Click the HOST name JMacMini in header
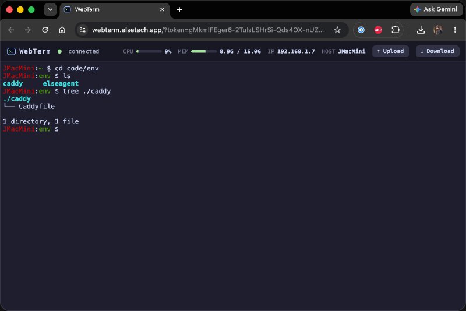 (x=352, y=51)
